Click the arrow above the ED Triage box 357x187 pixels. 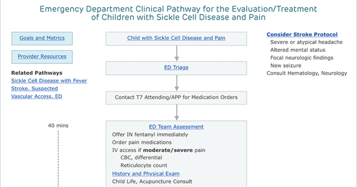(x=176, y=53)
